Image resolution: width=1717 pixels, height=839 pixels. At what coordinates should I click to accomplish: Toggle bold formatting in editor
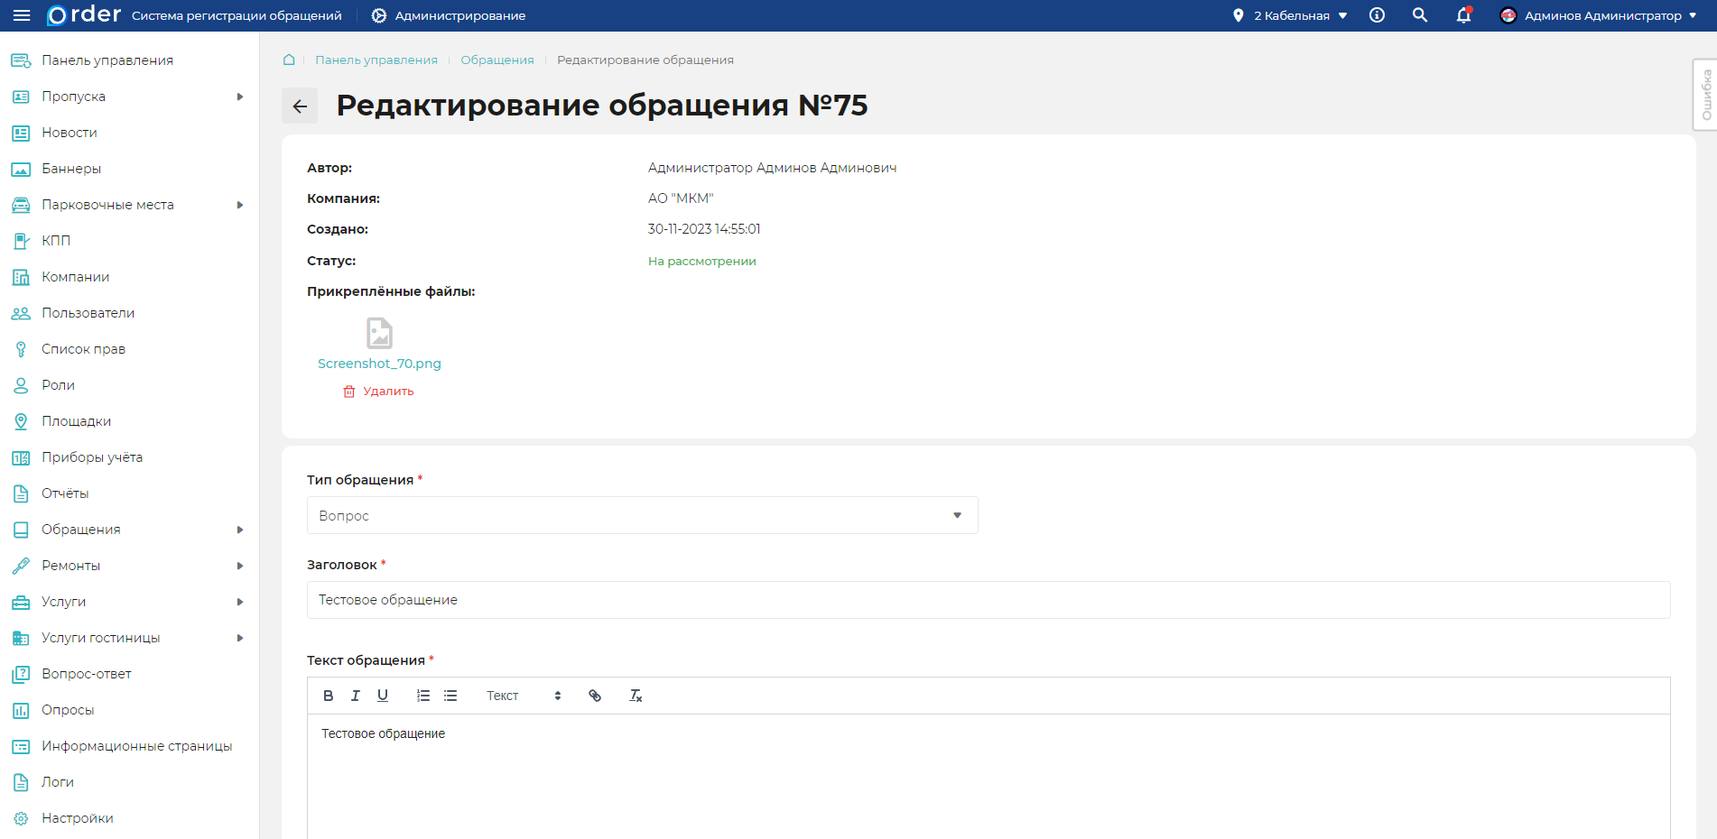pyautogui.click(x=329, y=696)
